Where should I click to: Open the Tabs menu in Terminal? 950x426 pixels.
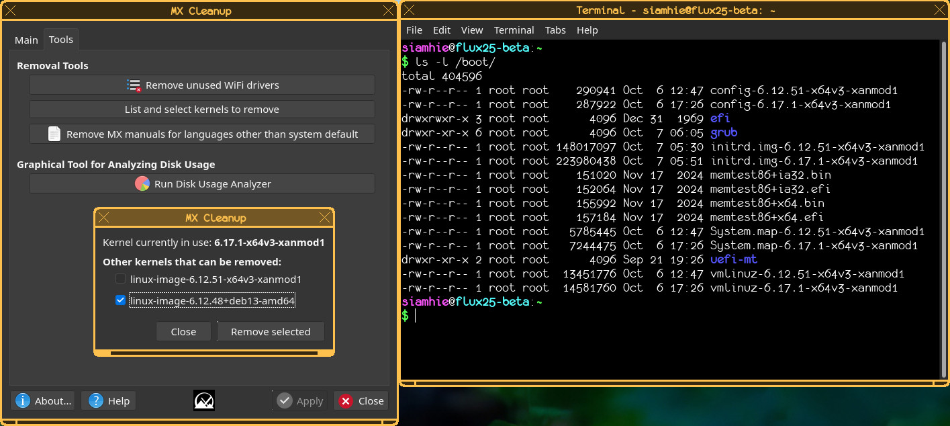[555, 30]
